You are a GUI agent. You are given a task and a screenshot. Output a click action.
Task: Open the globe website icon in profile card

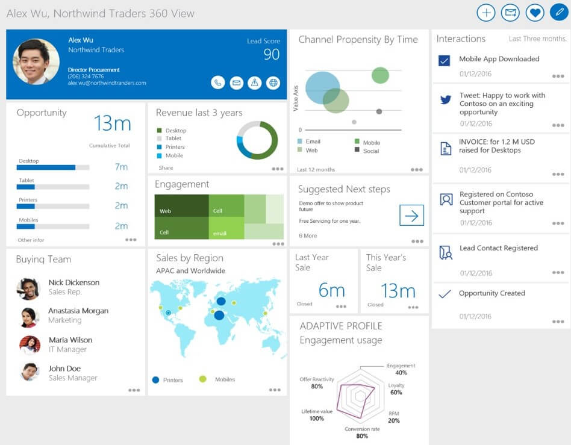click(x=273, y=82)
